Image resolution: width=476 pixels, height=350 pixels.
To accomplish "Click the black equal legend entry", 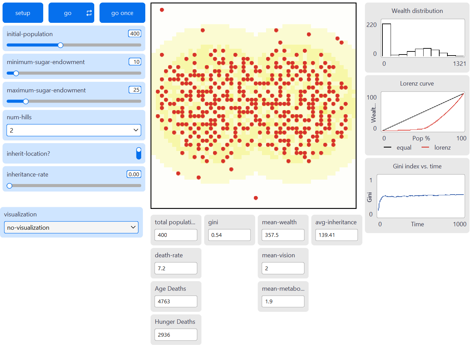I will tap(397, 148).
